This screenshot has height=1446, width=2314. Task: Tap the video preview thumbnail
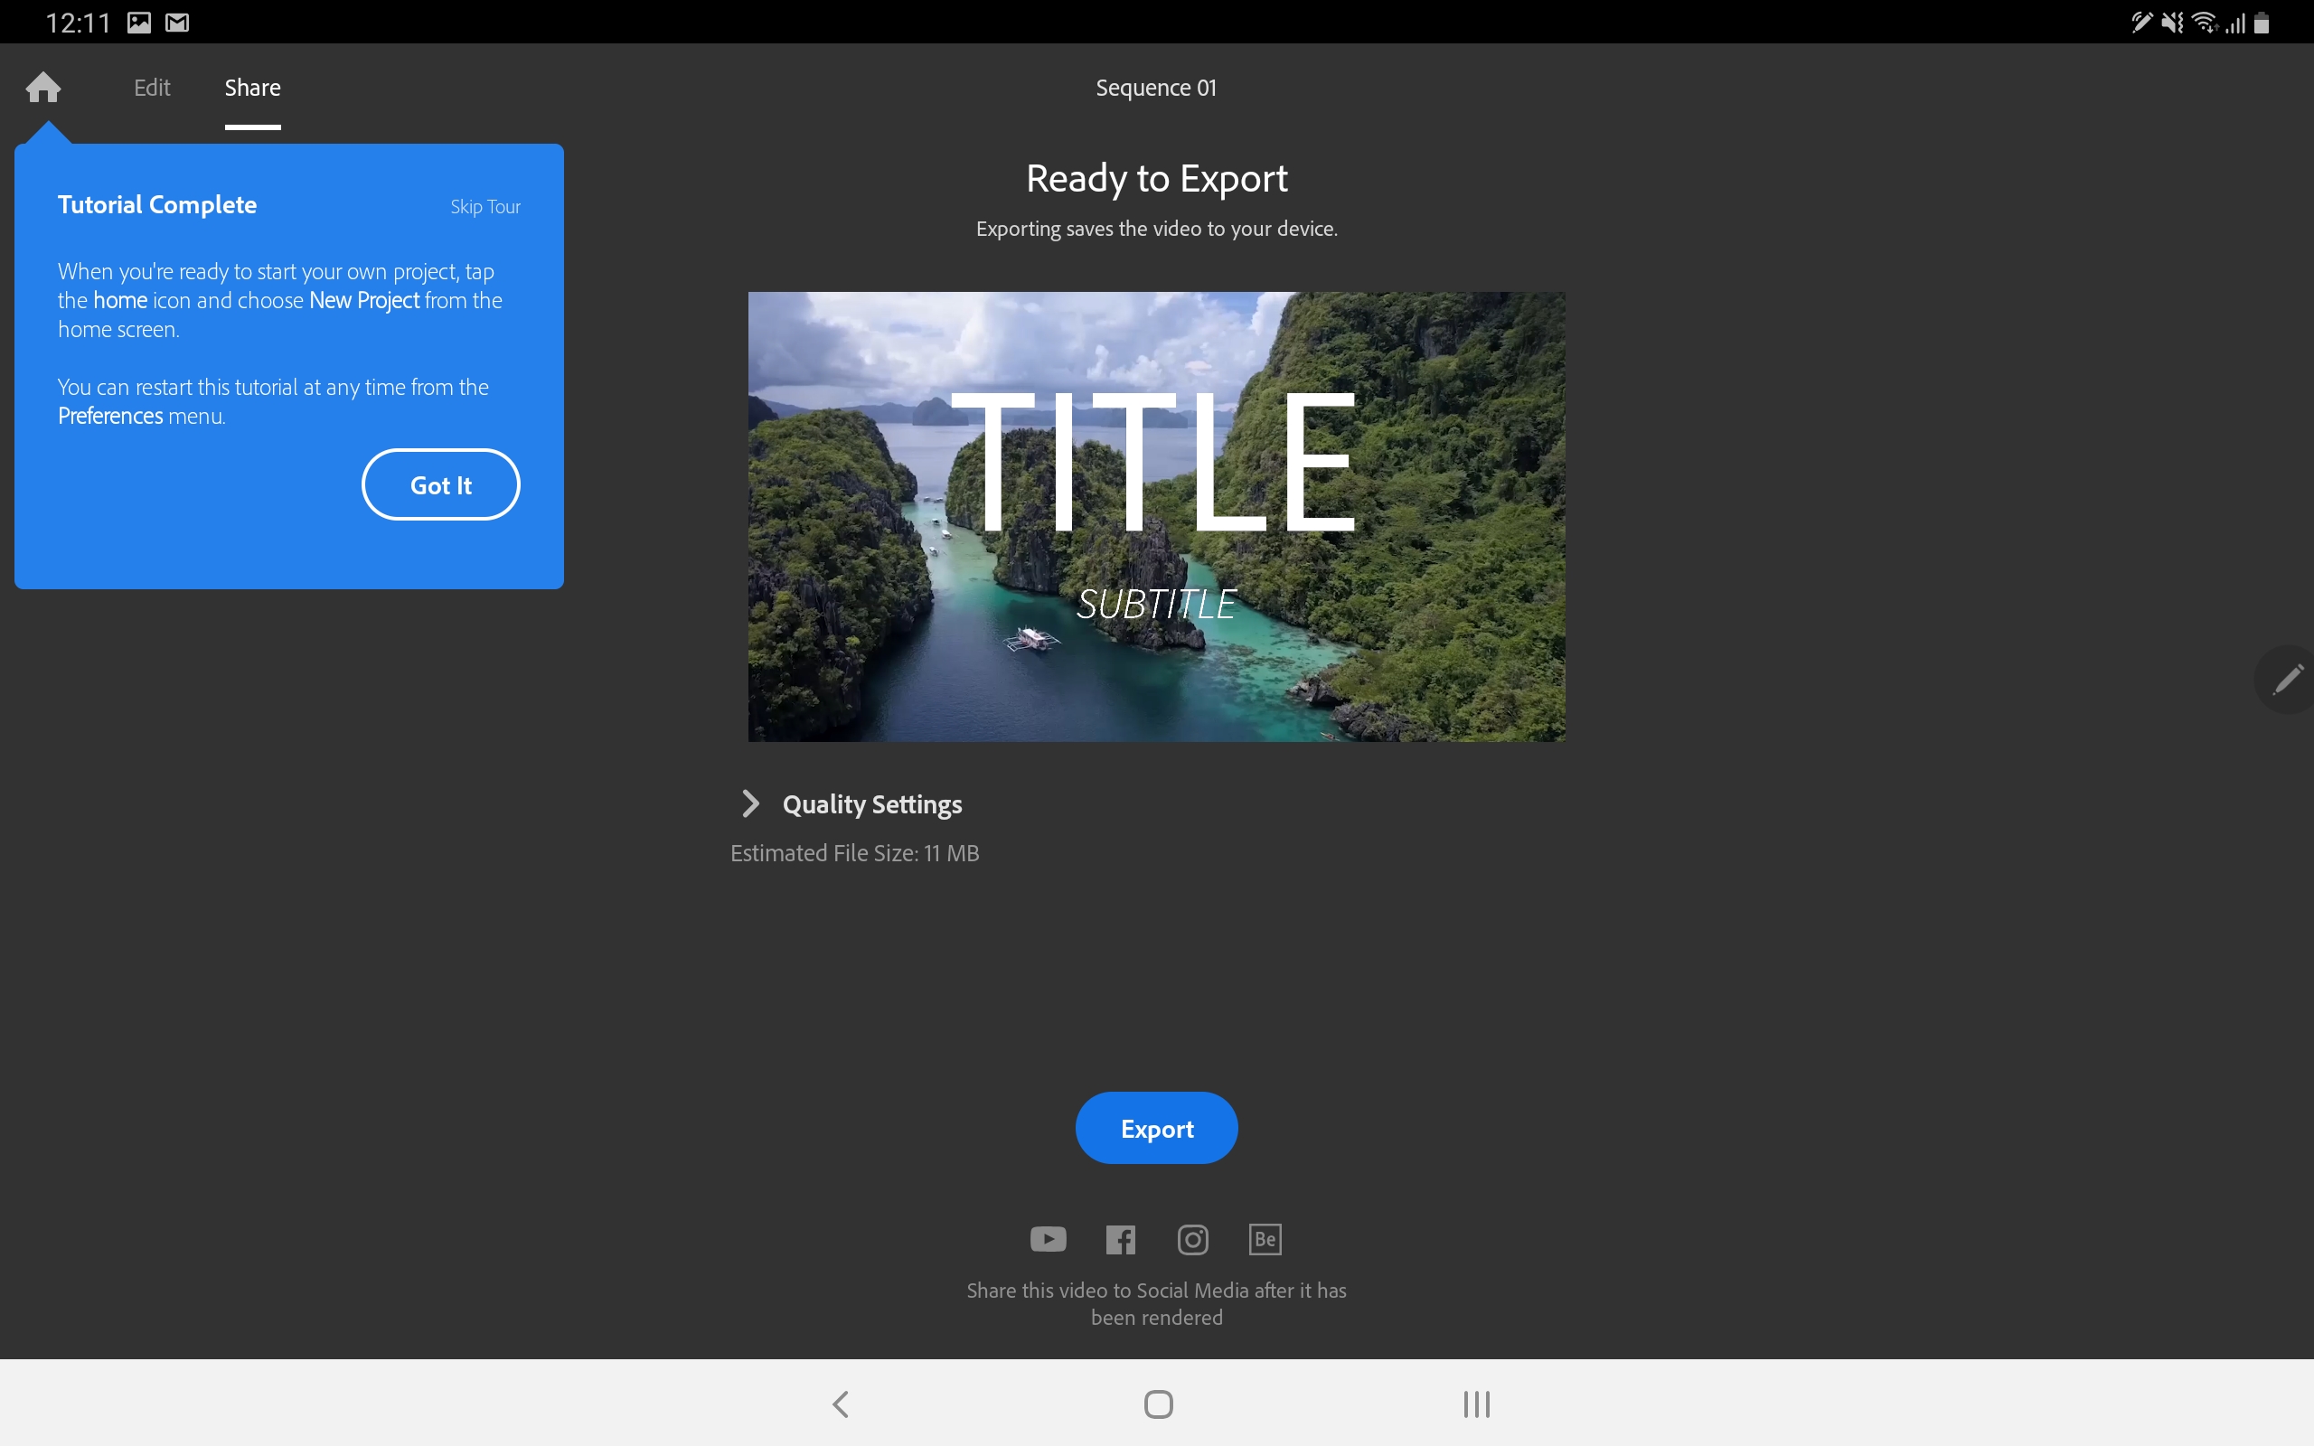coord(1156,516)
